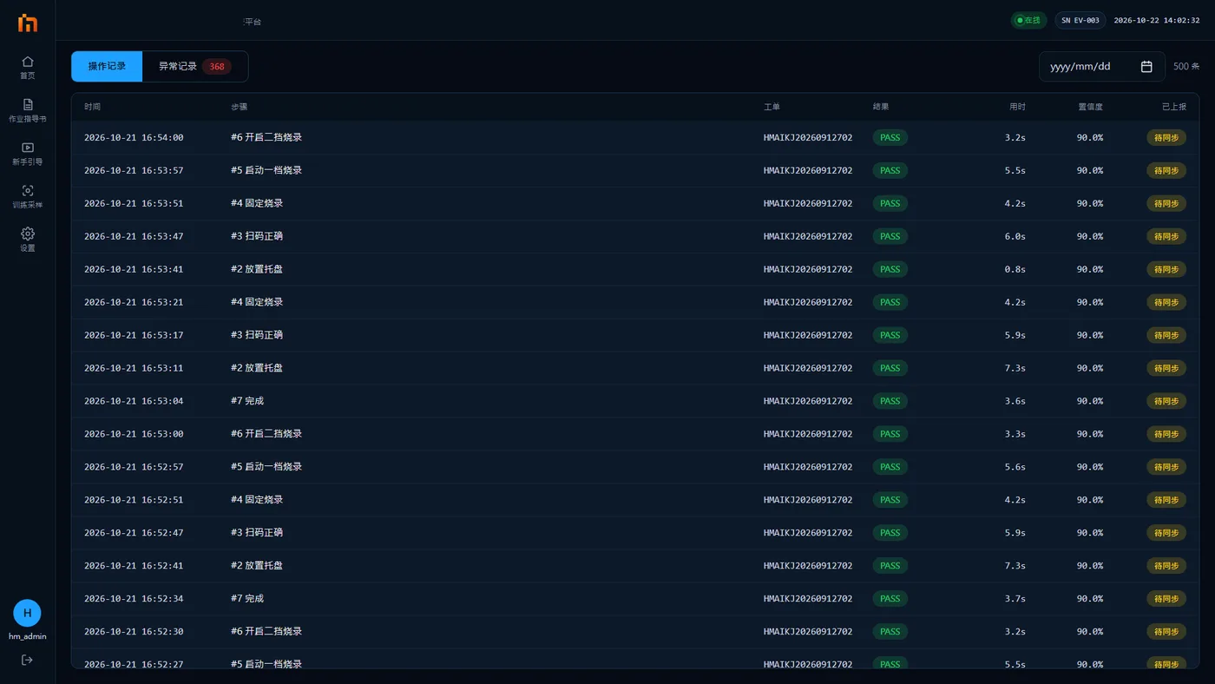Screen dimensions: 1215x684
Task: Click the 3.3s duration in the 16:53:00 row
Action: [x=1015, y=434]
